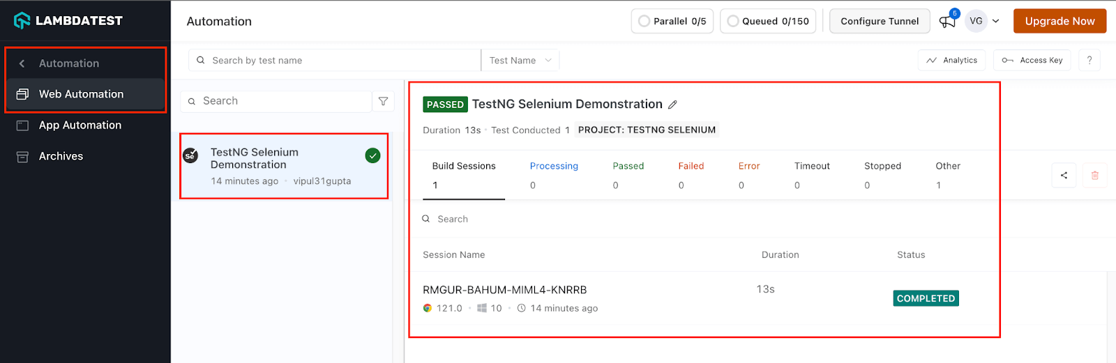The image size is (1116, 363).
Task: Open Configure Tunnel
Action: coord(880,21)
